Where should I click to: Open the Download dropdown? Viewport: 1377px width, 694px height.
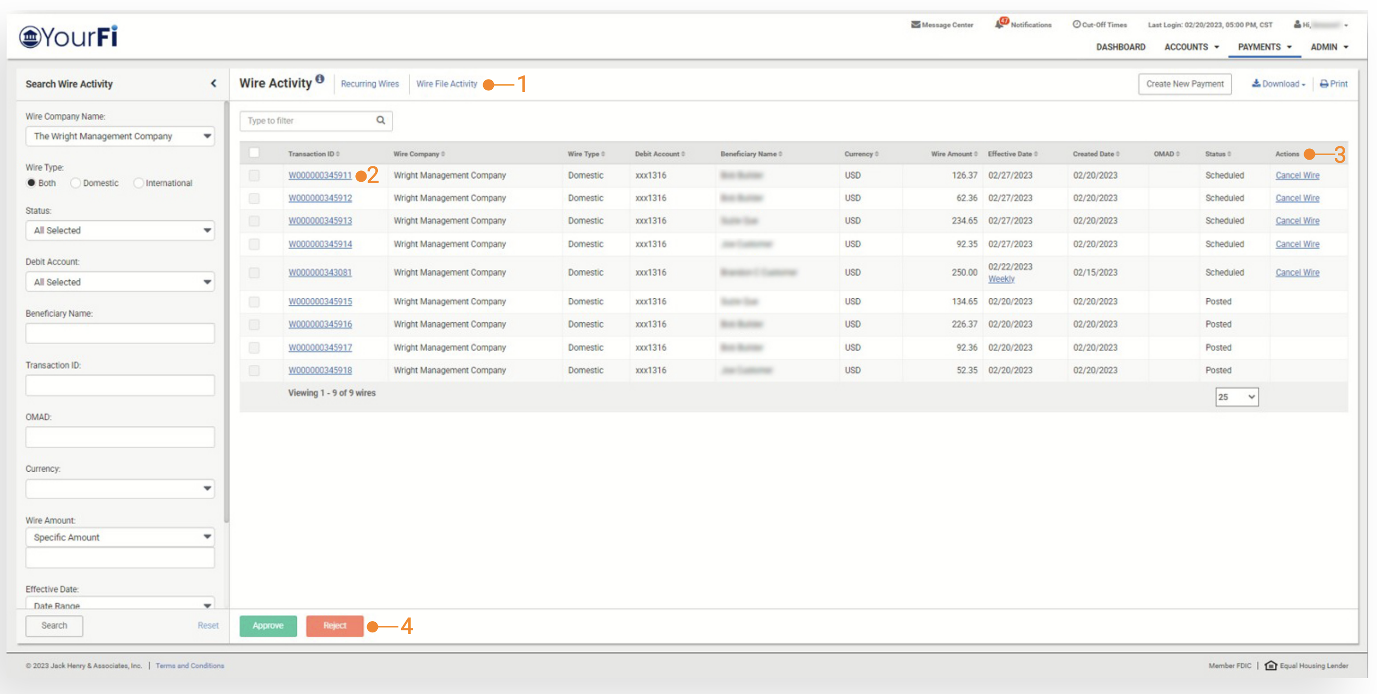[x=1278, y=84]
